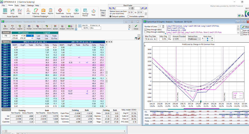
Task: Launch the OpScan radar tool
Action: point(76,11)
